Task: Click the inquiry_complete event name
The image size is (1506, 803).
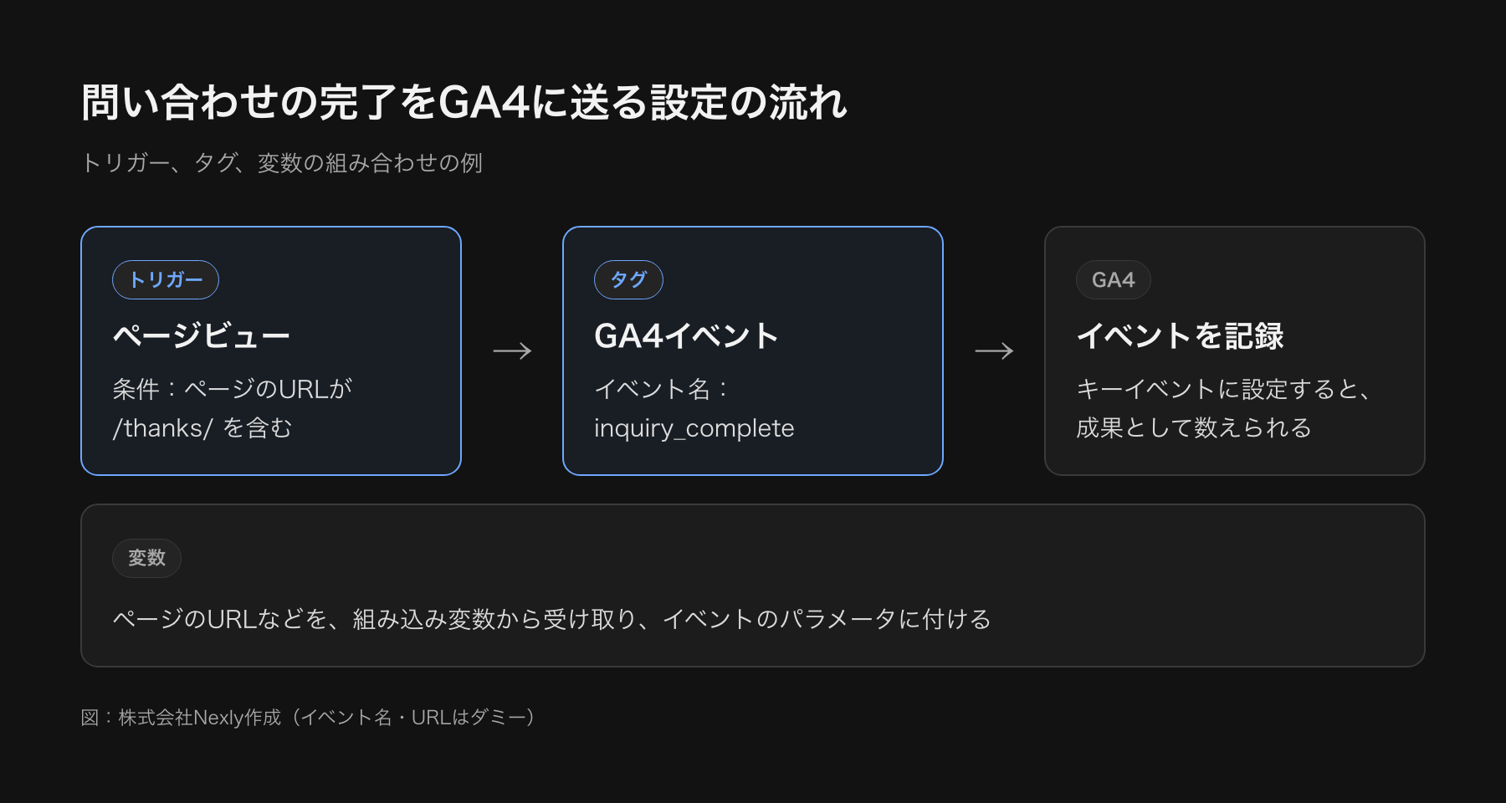Action: coord(694,428)
